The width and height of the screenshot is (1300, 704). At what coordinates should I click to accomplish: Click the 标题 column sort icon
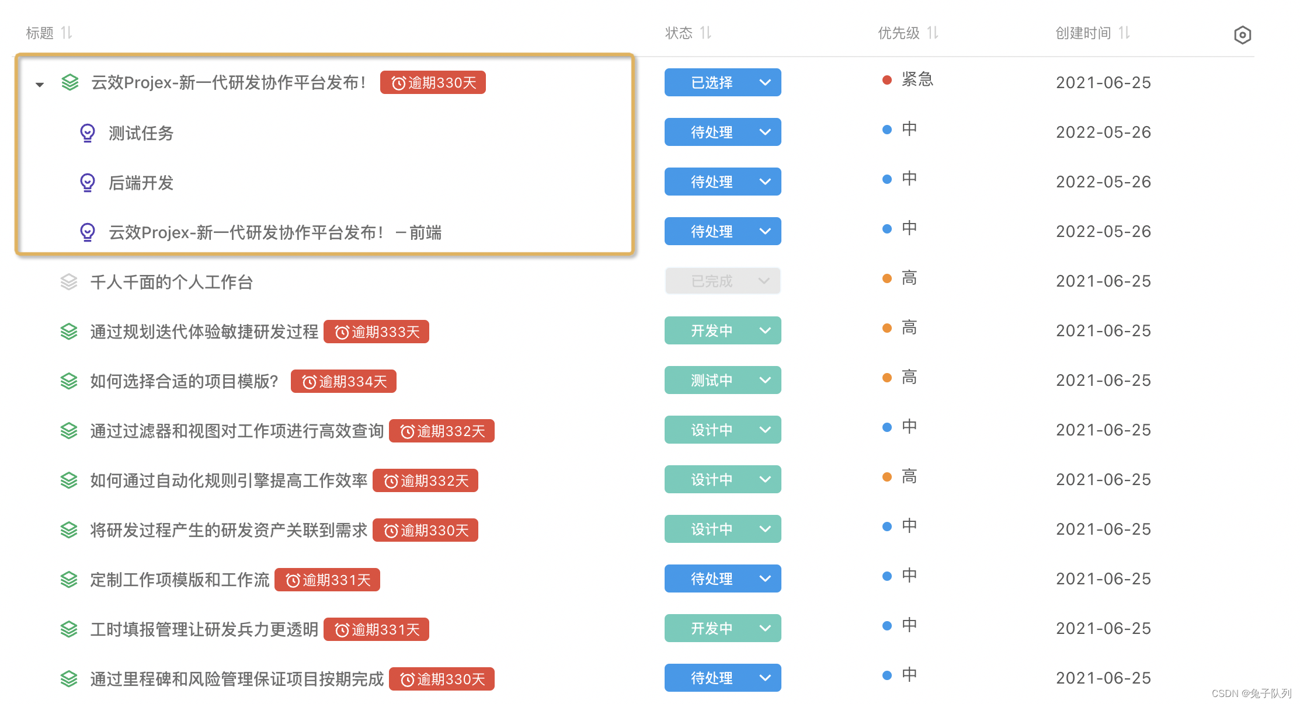coord(67,33)
